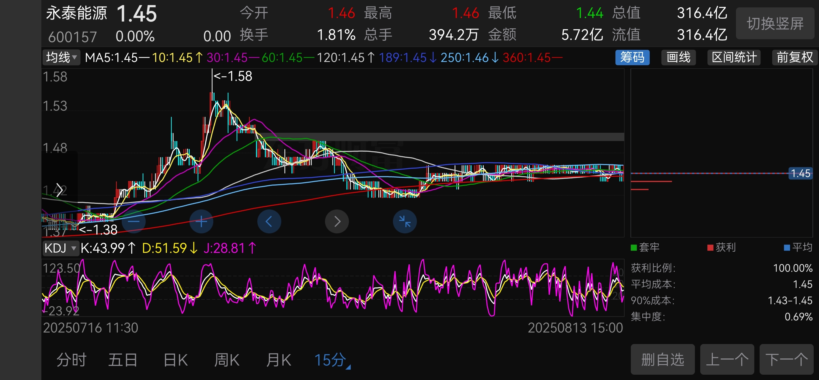Zoom out the chart with minus icon

[x=134, y=221]
